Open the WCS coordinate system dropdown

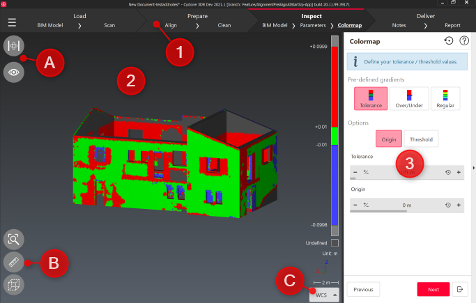325,295
